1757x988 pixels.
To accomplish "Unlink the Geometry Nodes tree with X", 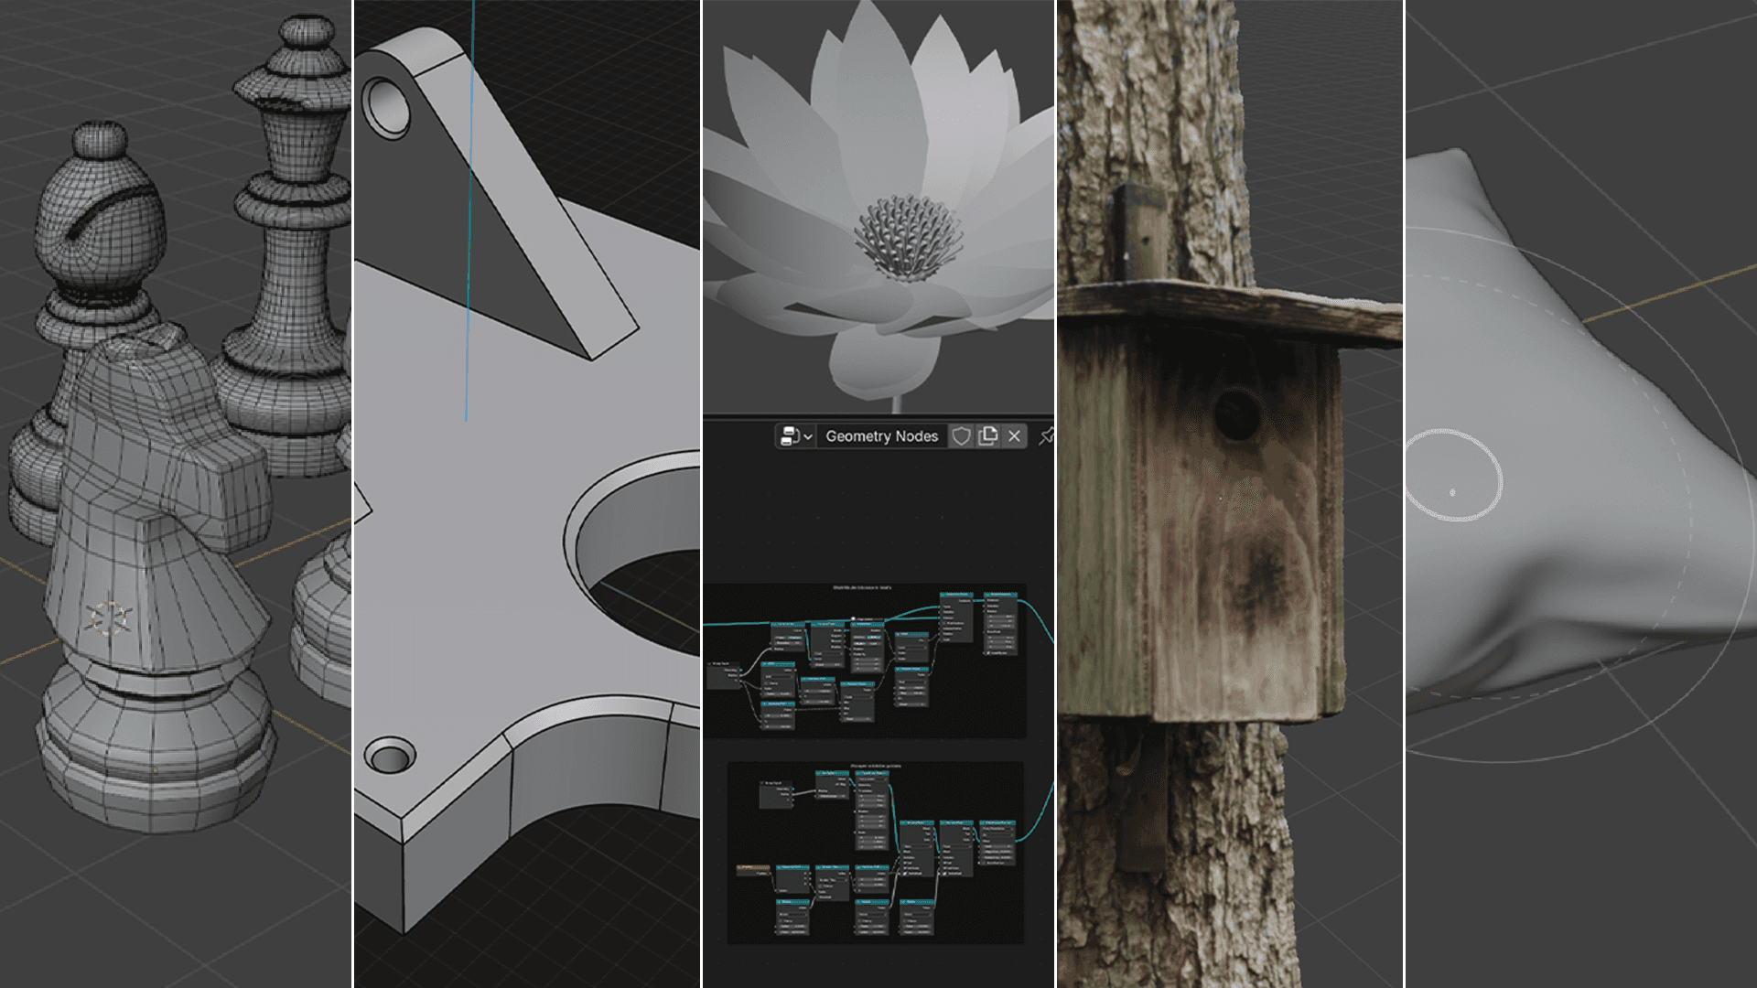I will point(1014,436).
